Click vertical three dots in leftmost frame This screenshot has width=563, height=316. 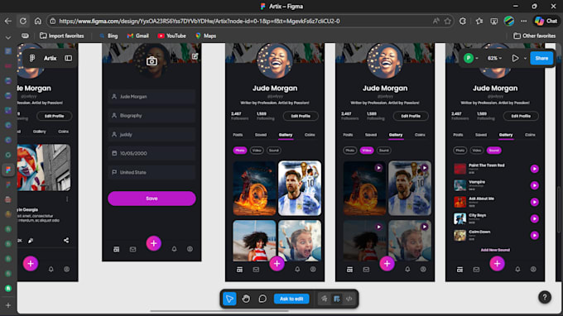67,199
